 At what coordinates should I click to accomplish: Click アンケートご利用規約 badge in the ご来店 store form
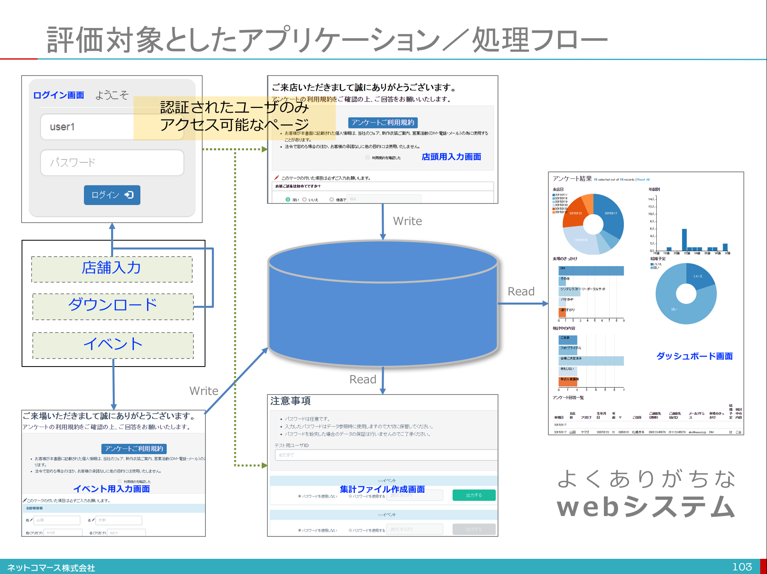pos(383,123)
